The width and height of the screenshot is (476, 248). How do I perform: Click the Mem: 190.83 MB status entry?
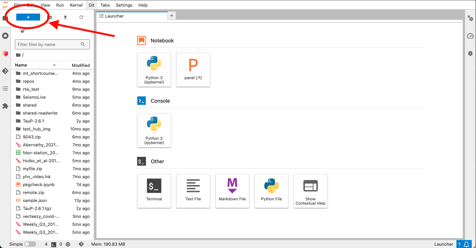click(x=108, y=244)
